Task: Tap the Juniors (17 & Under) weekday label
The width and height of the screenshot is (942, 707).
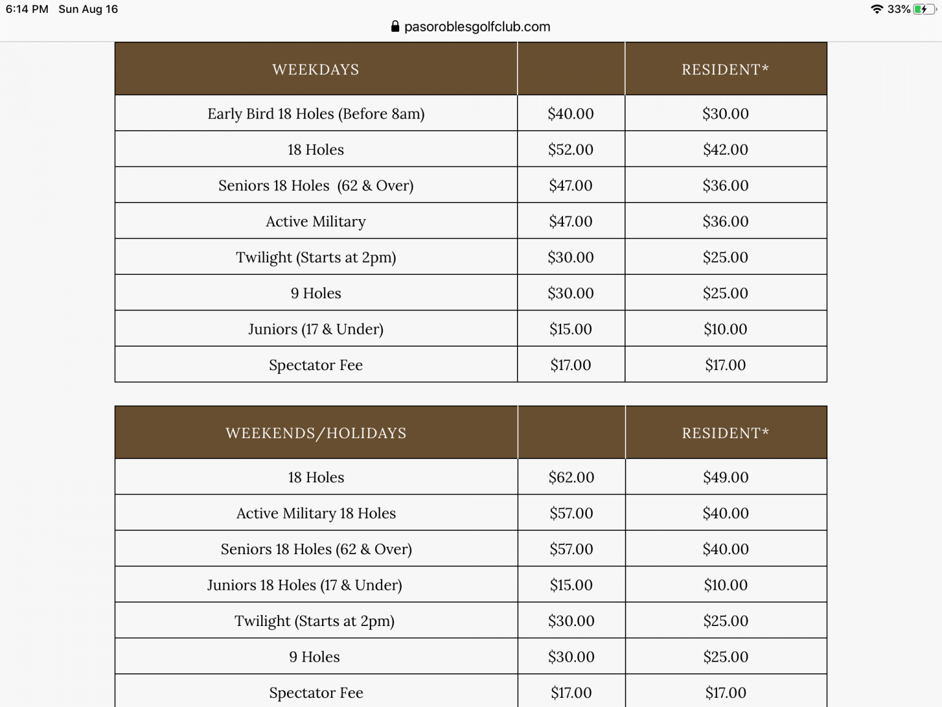Action: (316, 330)
